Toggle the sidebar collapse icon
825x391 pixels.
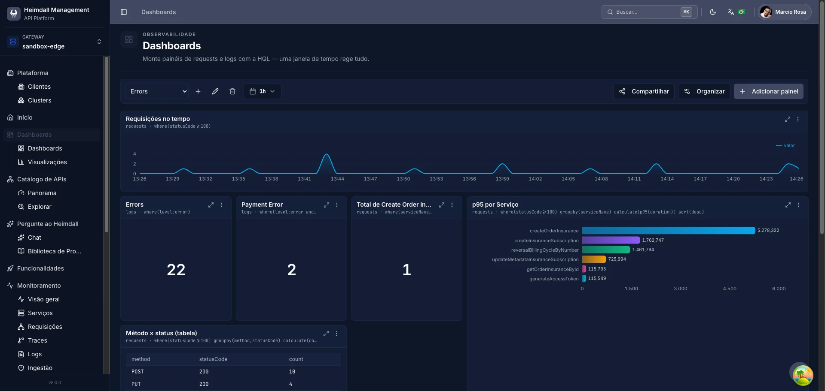point(124,12)
